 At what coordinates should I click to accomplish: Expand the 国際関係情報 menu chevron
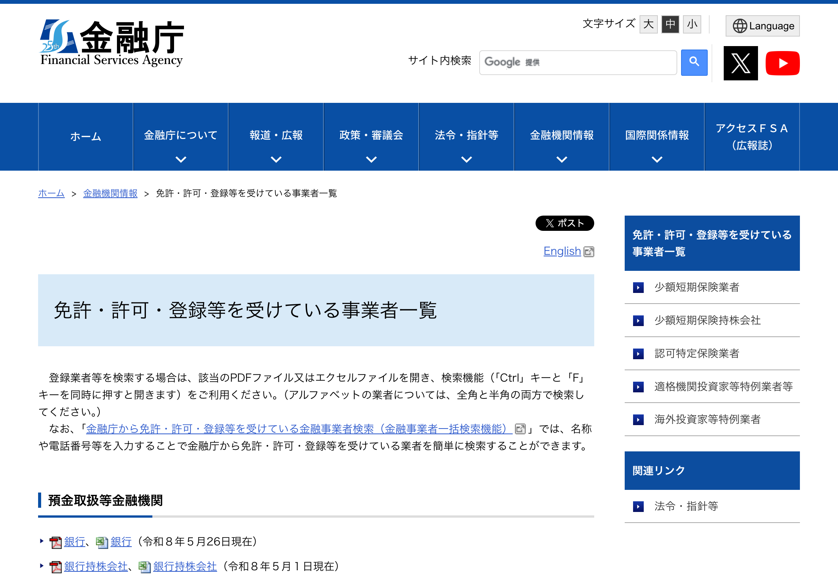(657, 159)
